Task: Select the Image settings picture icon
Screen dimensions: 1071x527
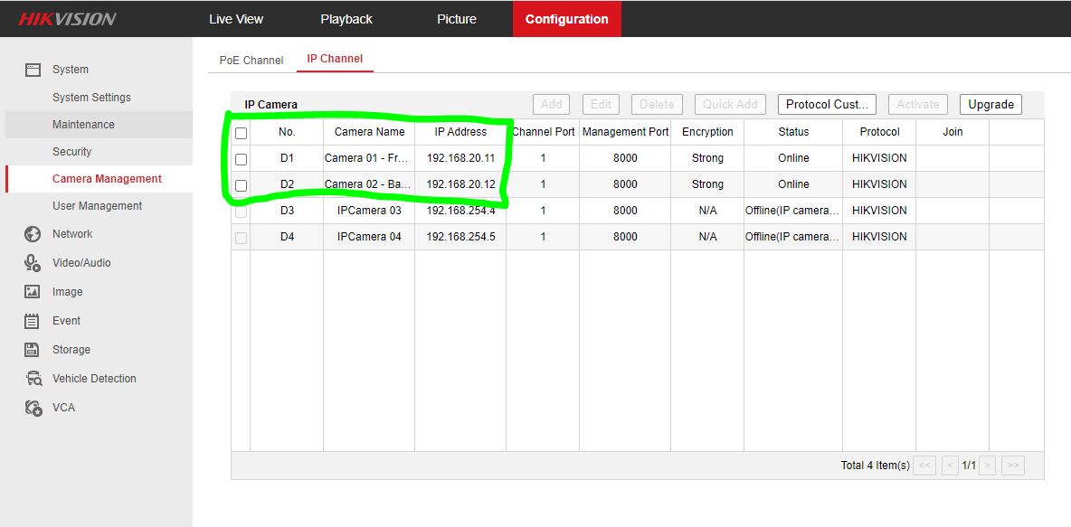Action: point(33,292)
